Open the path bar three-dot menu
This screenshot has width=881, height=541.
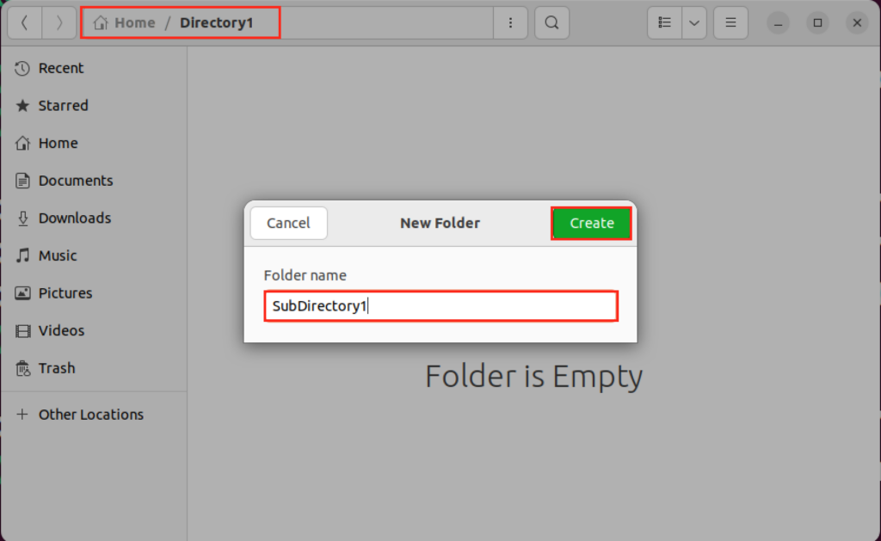(510, 23)
